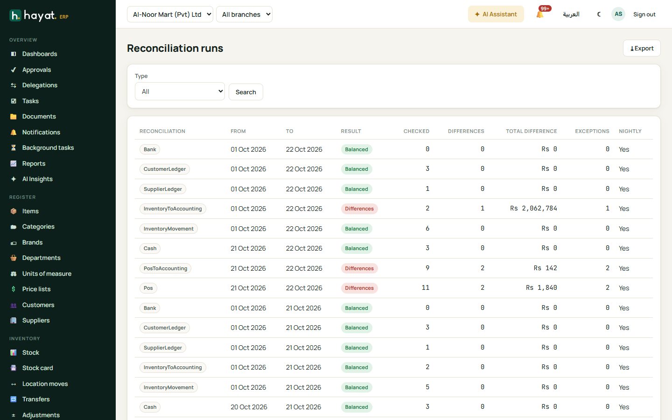Click the Search button

pyautogui.click(x=246, y=92)
